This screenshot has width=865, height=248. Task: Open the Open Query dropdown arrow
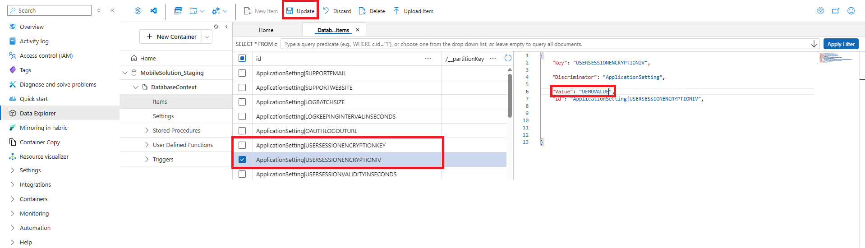click(202, 11)
